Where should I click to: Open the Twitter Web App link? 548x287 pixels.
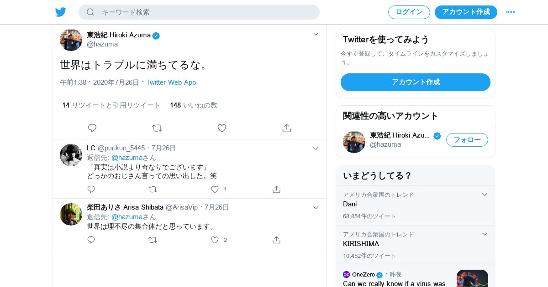click(x=171, y=82)
